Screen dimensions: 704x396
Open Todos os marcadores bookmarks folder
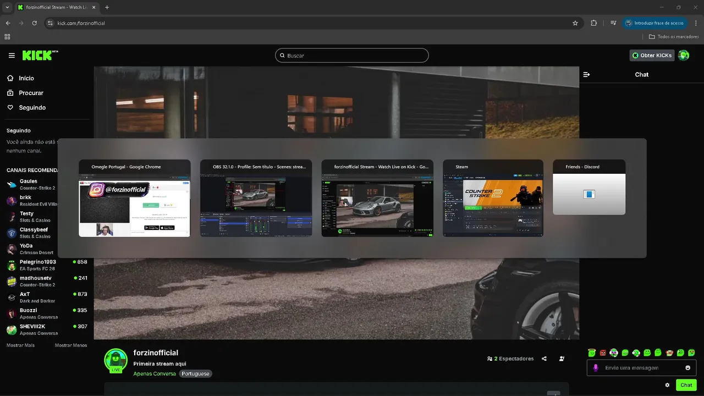click(x=673, y=37)
